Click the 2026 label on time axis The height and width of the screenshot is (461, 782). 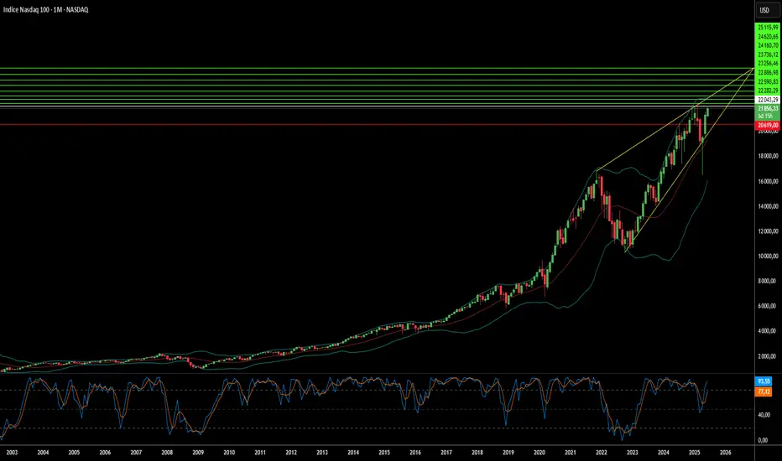click(726, 453)
